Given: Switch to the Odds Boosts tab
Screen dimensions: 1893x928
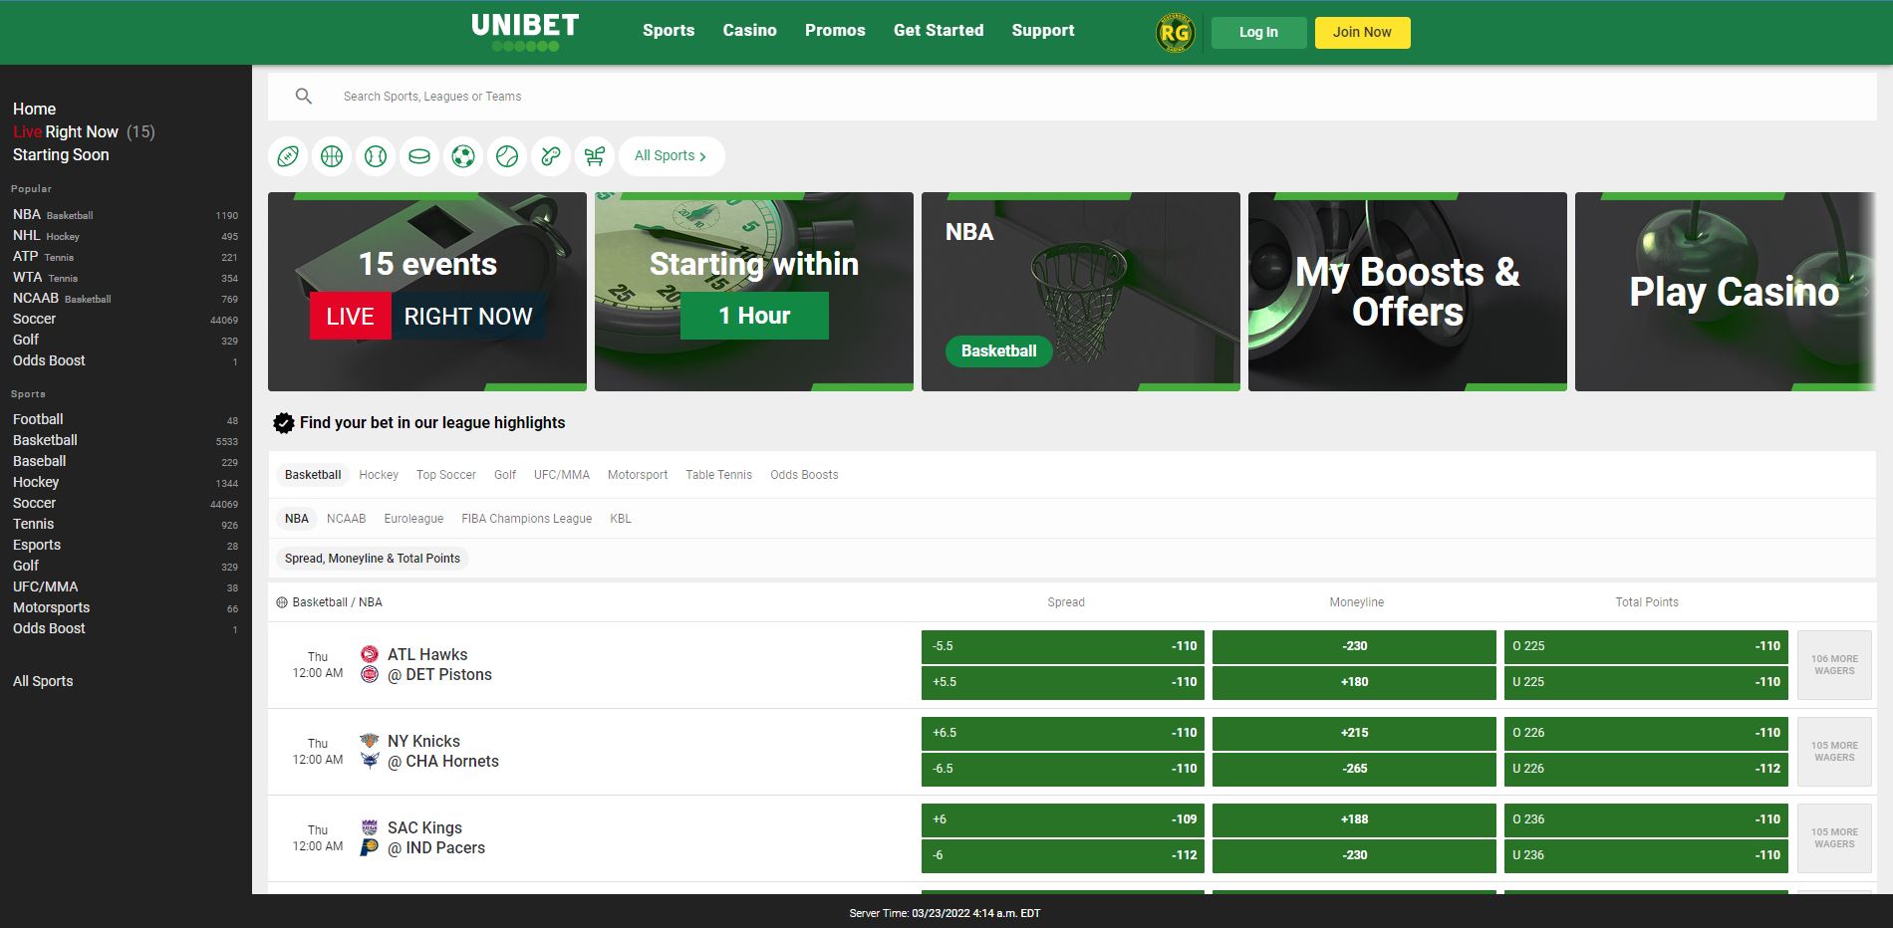Looking at the screenshot, I should click(804, 475).
